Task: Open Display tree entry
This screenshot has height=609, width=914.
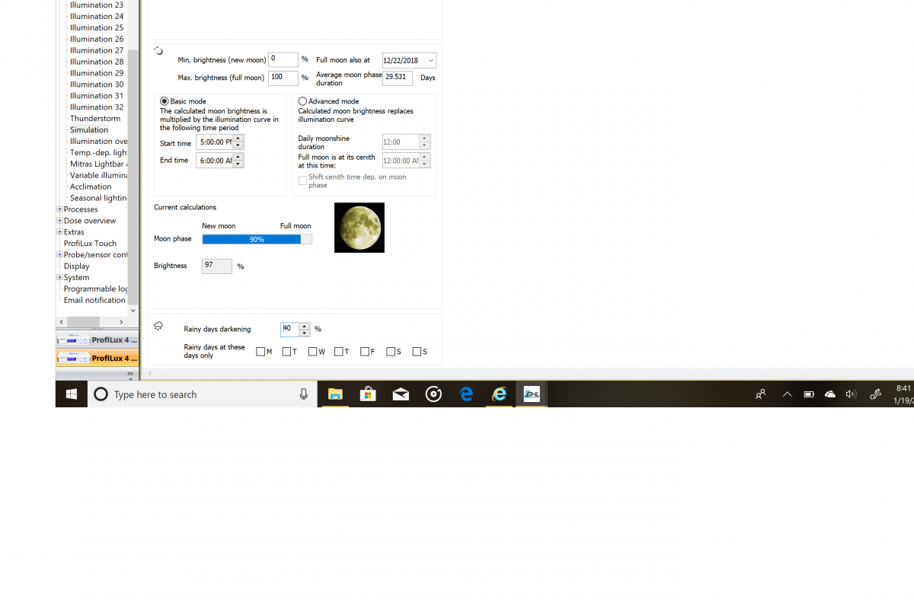Action: point(76,266)
